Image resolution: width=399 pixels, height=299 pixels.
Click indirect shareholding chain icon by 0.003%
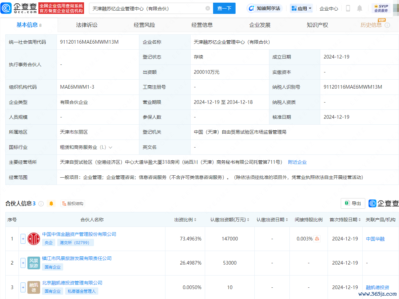317,239
